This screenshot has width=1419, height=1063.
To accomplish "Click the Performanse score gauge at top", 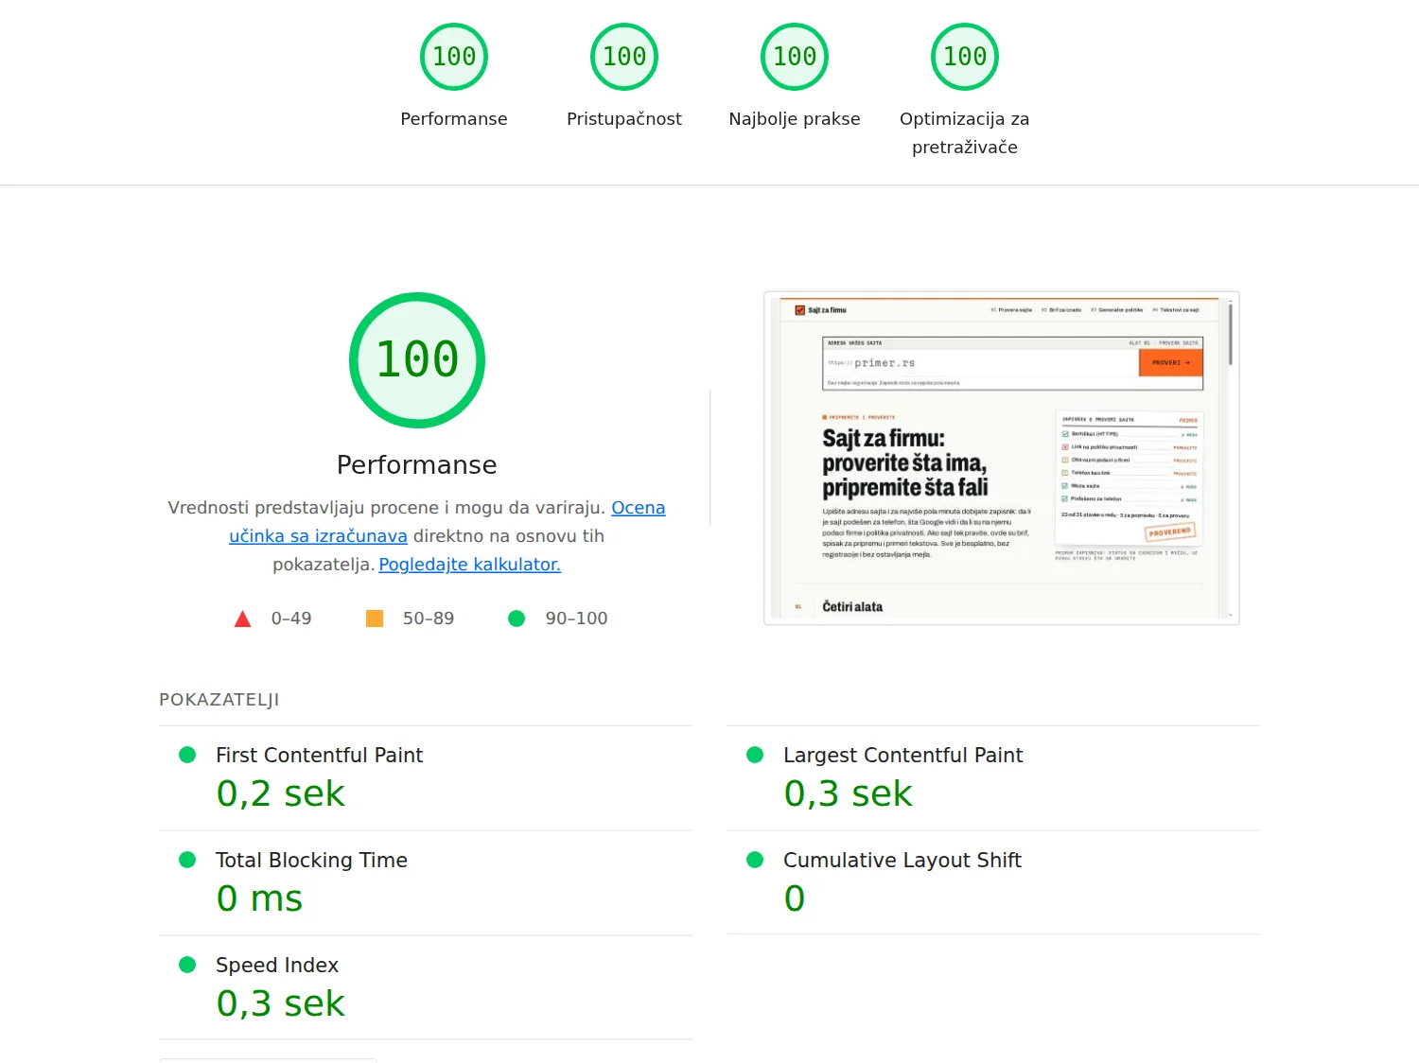I will click(x=454, y=57).
